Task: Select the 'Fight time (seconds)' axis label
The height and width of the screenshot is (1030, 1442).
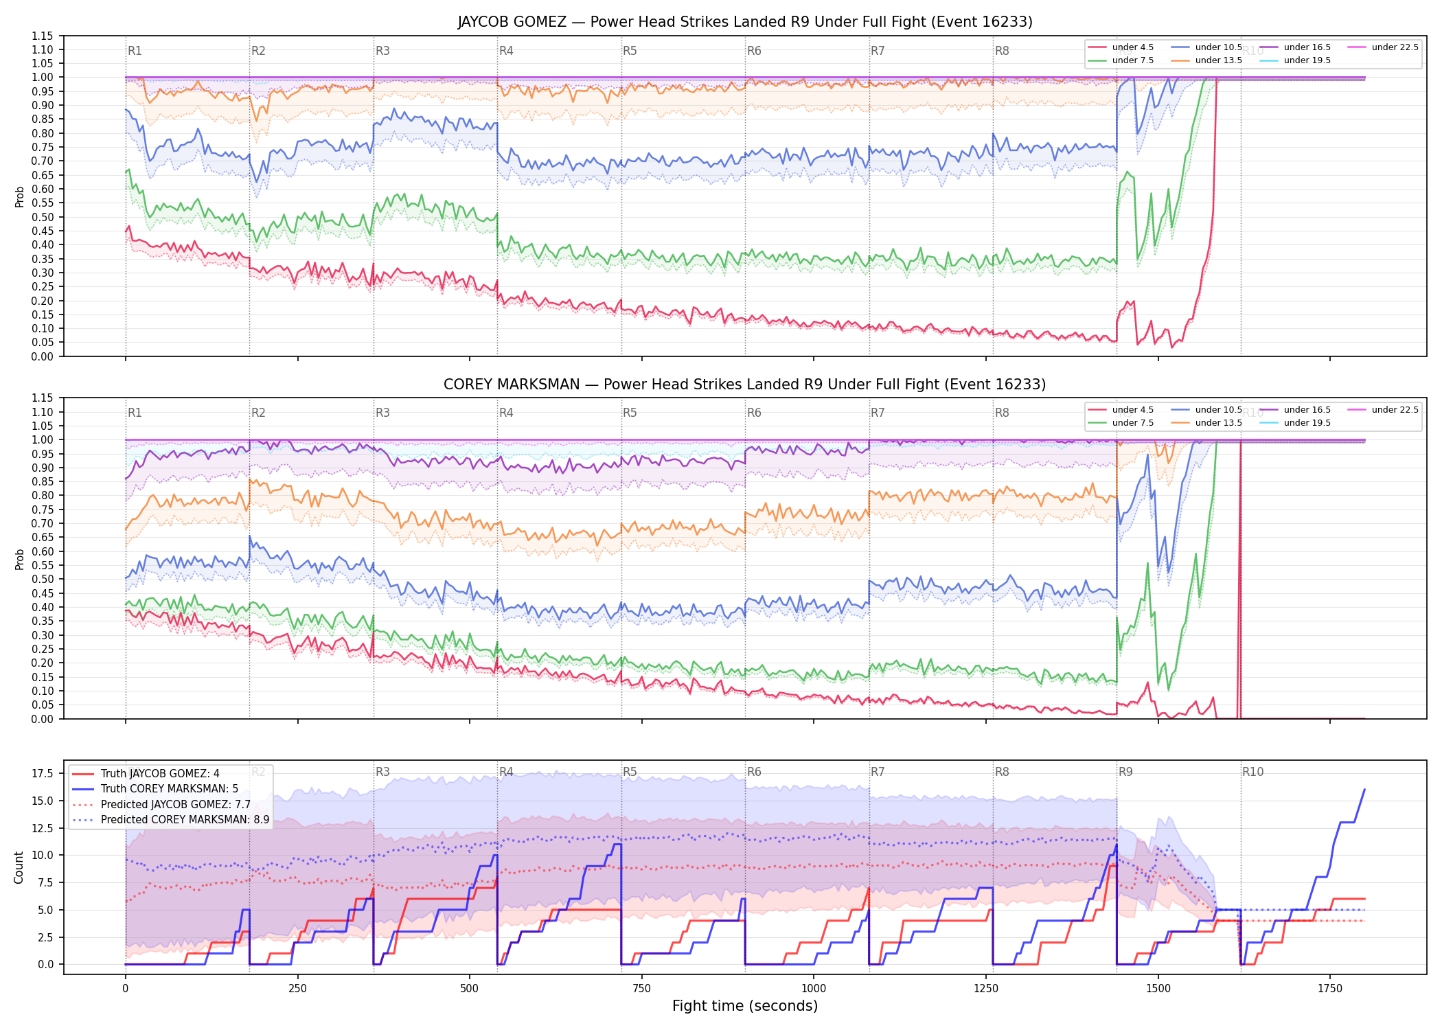Action: (x=745, y=1006)
